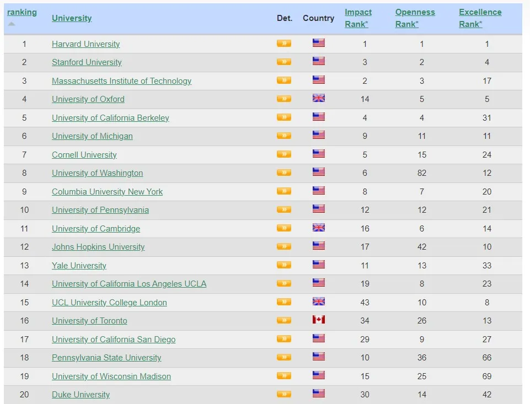Click the UK flag in the UCL row

319,301
